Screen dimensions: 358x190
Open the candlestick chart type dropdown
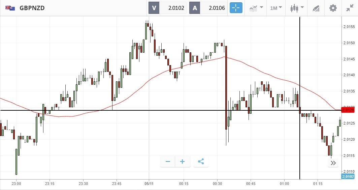point(297,8)
